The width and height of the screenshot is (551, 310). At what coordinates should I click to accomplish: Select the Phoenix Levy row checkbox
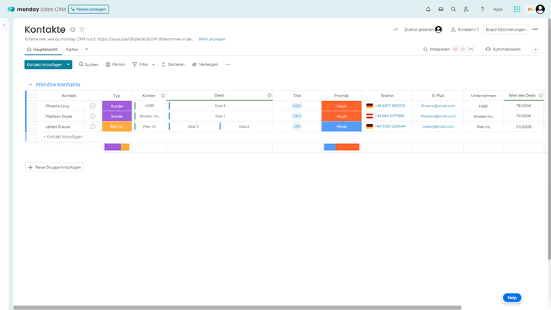coord(31,106)
